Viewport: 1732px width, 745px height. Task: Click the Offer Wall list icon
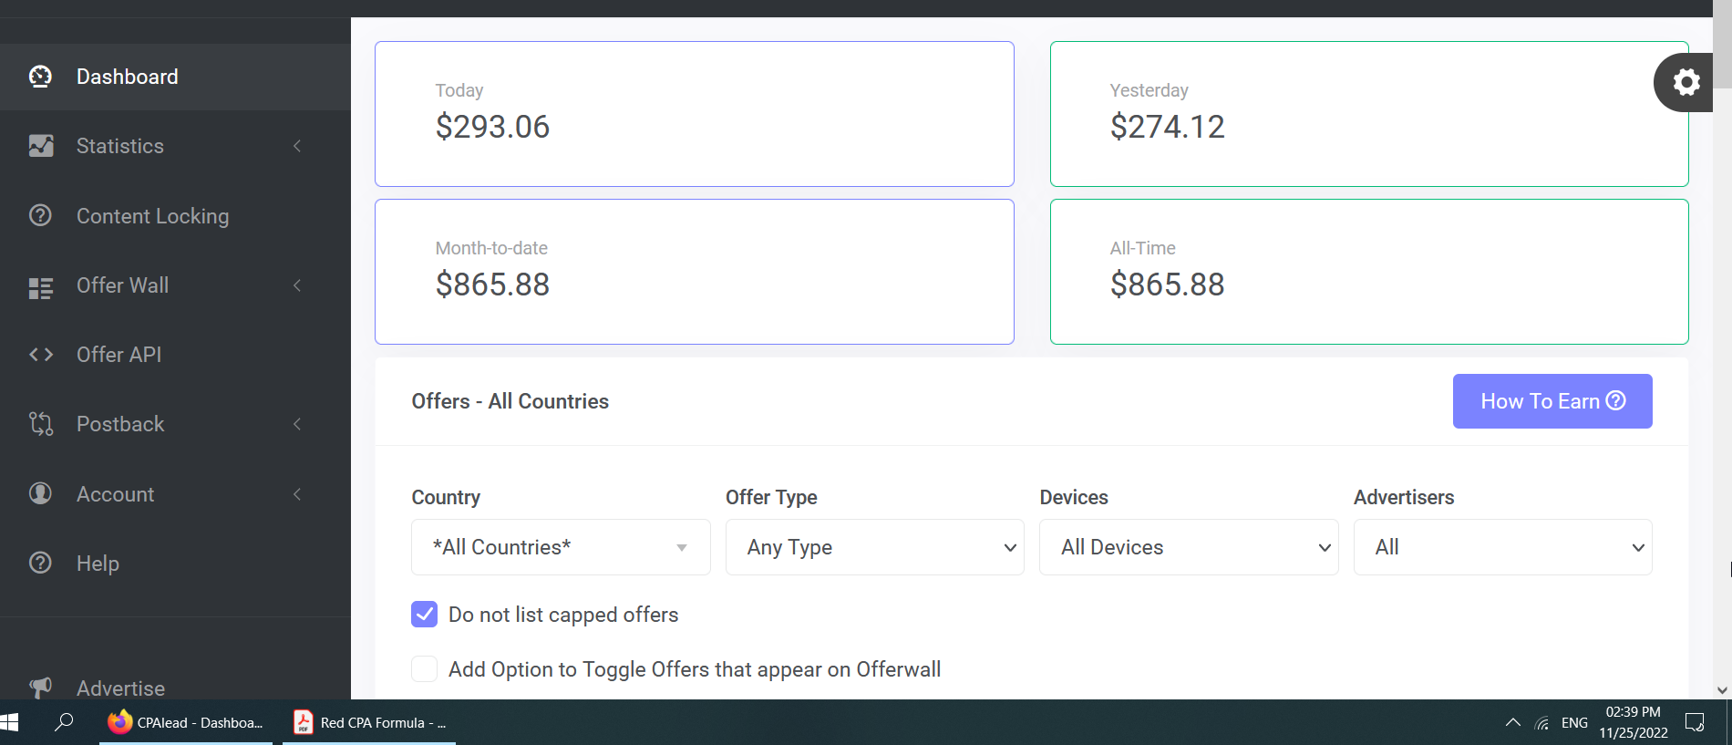click(40, 287)
